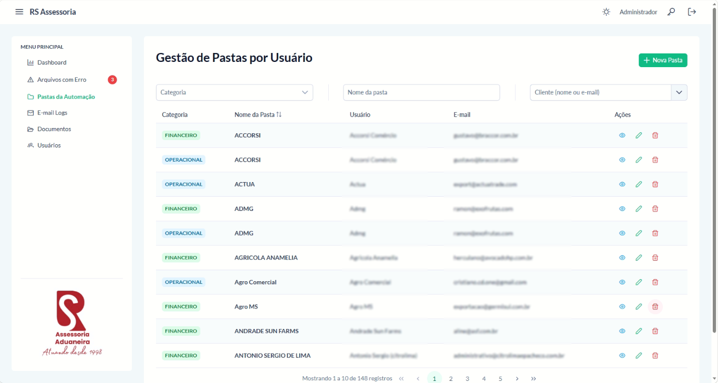Edit the OPERACIONAL ACCORSI folder
This screenshot has width=718, height=383.
[x=639, y=160]
